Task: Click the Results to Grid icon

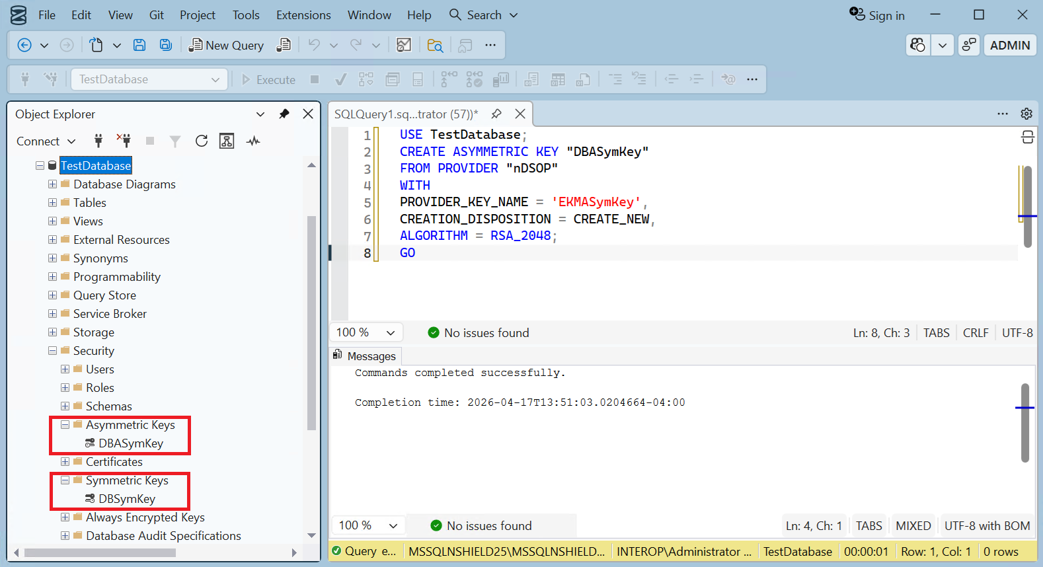Action: (558, 79)
